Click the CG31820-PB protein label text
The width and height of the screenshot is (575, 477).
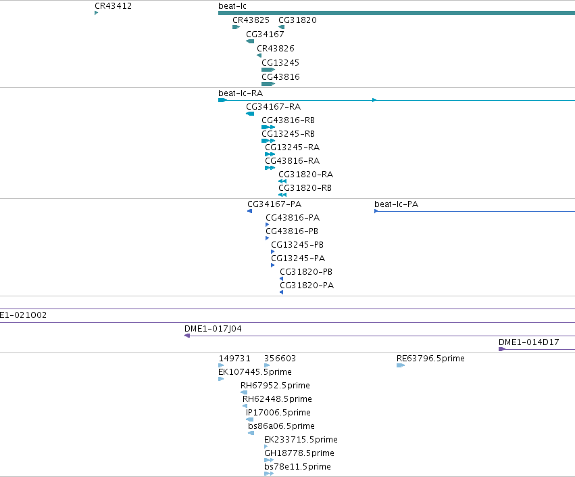(306, 272)
